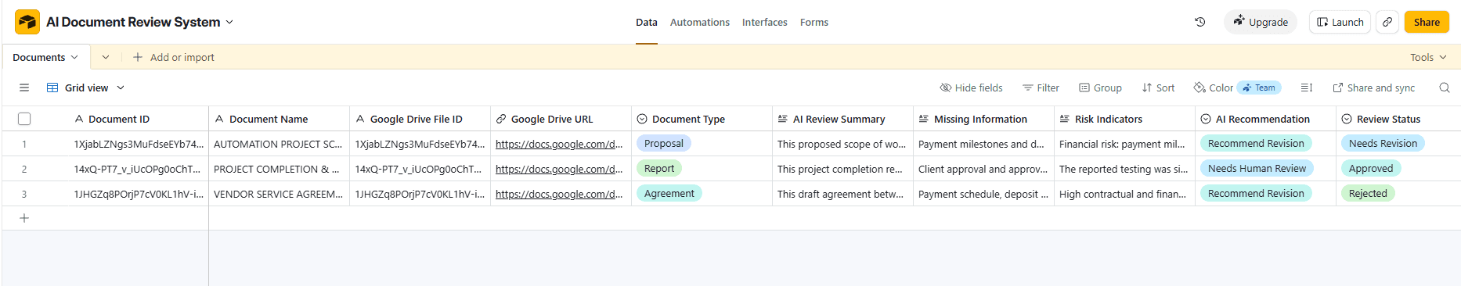Click Recommend Revision tag in row 1

(x=1256, y=144)
